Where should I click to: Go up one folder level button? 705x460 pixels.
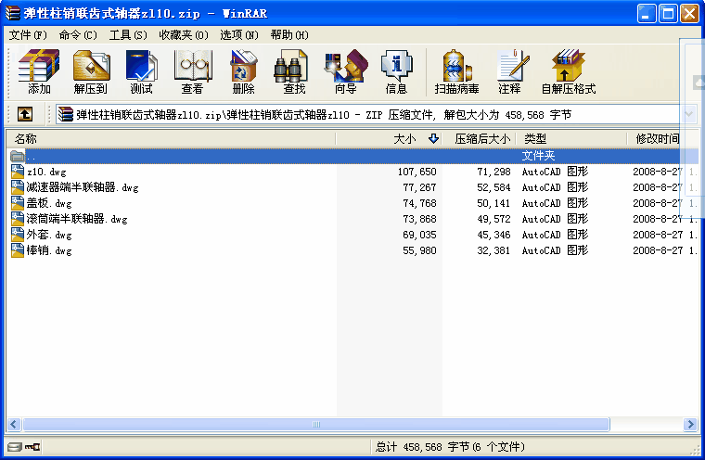25,114
